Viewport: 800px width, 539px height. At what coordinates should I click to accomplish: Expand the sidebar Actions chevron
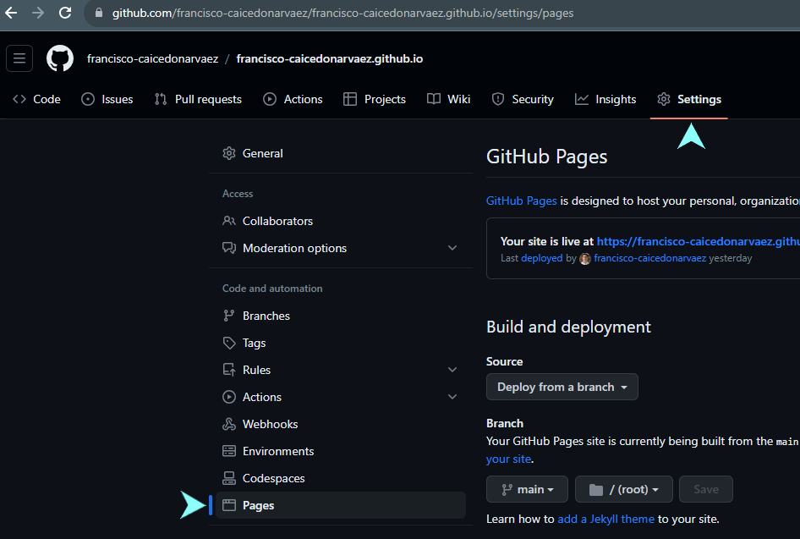[452, 397]
